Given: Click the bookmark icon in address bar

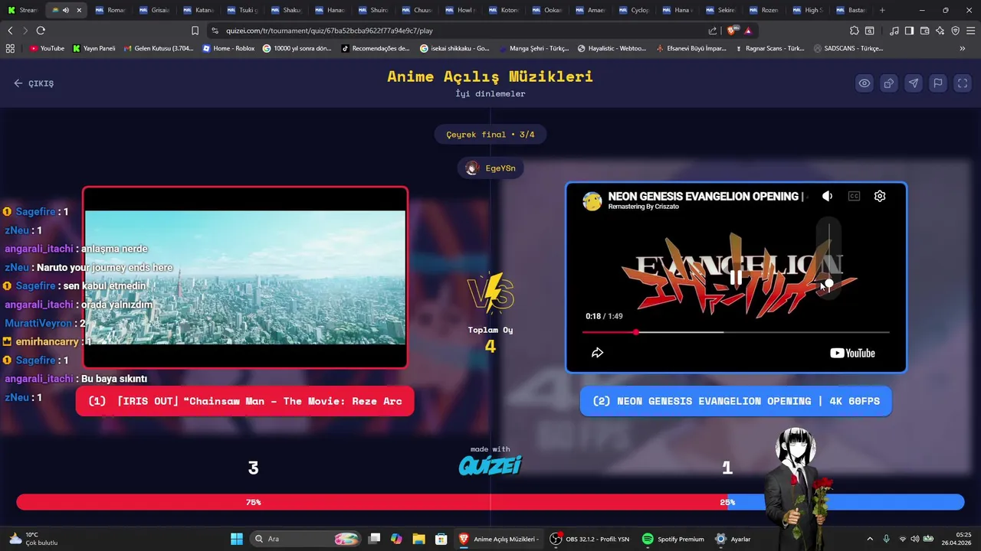Looking at the screenshot, I should (195, 31).
